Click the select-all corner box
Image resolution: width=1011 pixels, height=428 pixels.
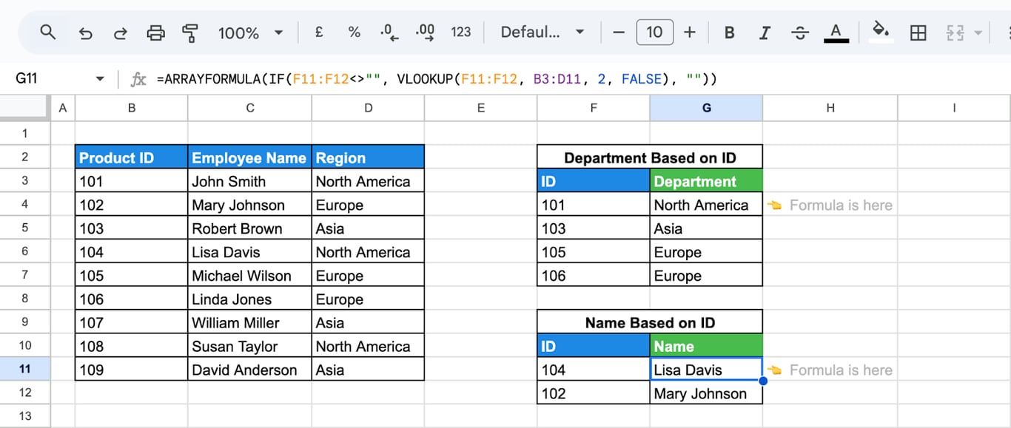25,108
